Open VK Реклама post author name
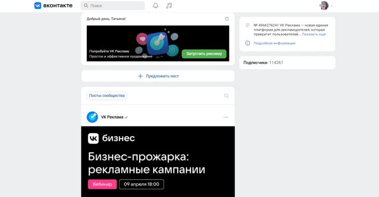 [x=112, y=117]
